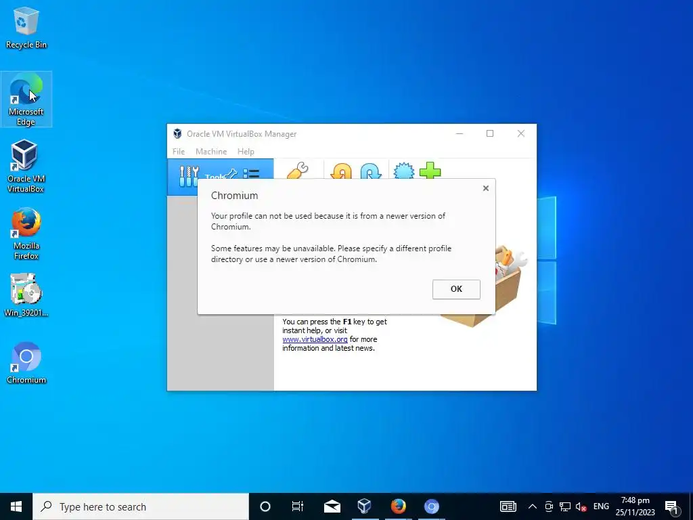The height and width of the screenshot is (520, 693).
Task: Maximize the VirtualBox Manager window
Action: point(490,133)
